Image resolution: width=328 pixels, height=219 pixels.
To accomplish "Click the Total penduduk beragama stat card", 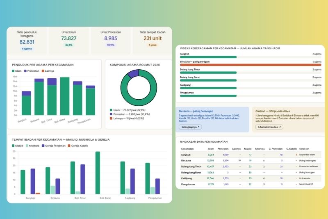I will coord(27,41).
